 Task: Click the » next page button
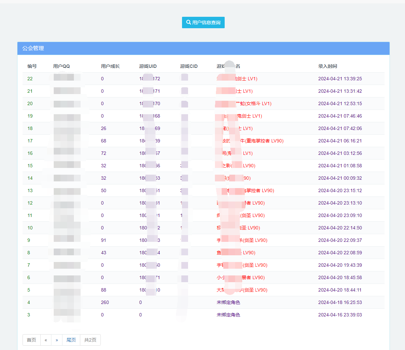(57, 340)
